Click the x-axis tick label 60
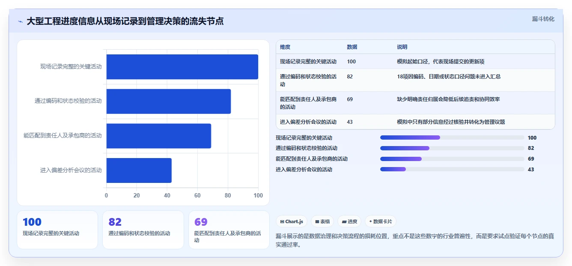The height and width of the screenshot is (266, 572). [x=197, y=196]
